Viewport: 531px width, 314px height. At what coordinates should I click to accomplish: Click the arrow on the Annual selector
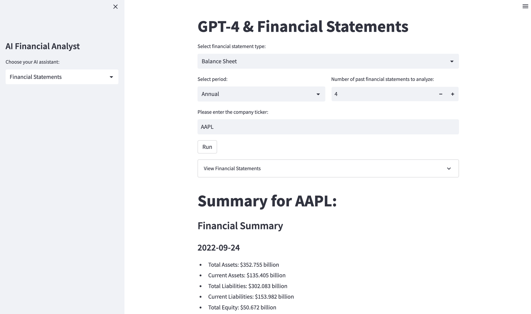tap(318, 94)
